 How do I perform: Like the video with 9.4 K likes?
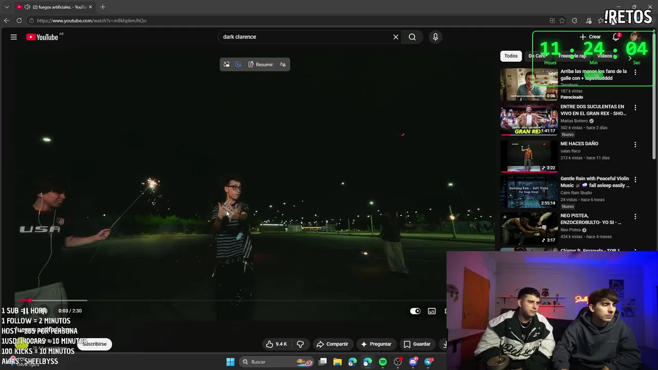point(276,344)
